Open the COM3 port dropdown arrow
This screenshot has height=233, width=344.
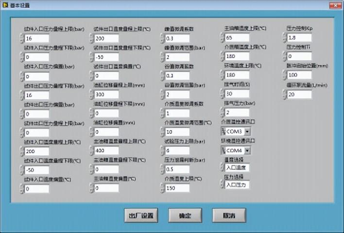pyautogui.click(x=247, y=132)
